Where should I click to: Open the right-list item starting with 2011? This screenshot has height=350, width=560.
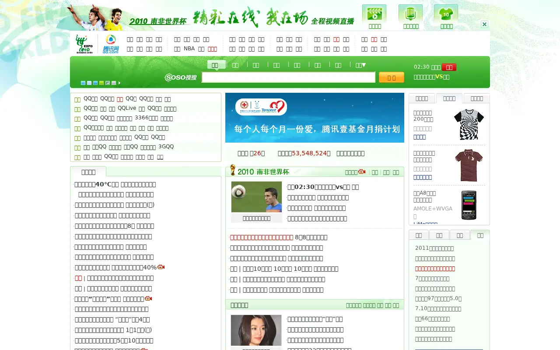(x=434, y=248)
